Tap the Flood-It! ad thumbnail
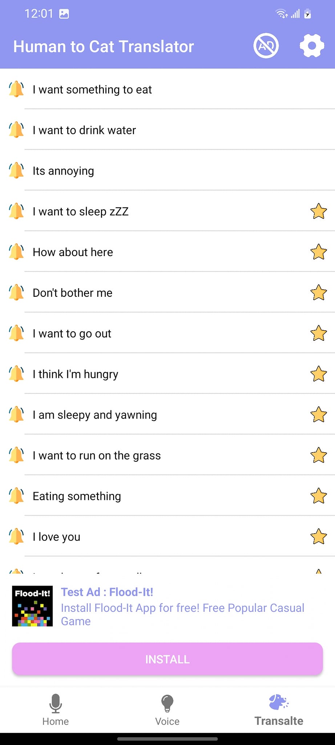 click(32, 606)
